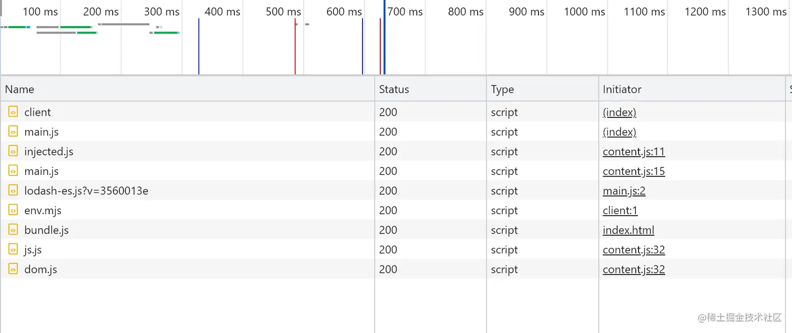This screenshot has height=333, width=792.
Task: Sort by the Initiator column header
Action: 622,89
